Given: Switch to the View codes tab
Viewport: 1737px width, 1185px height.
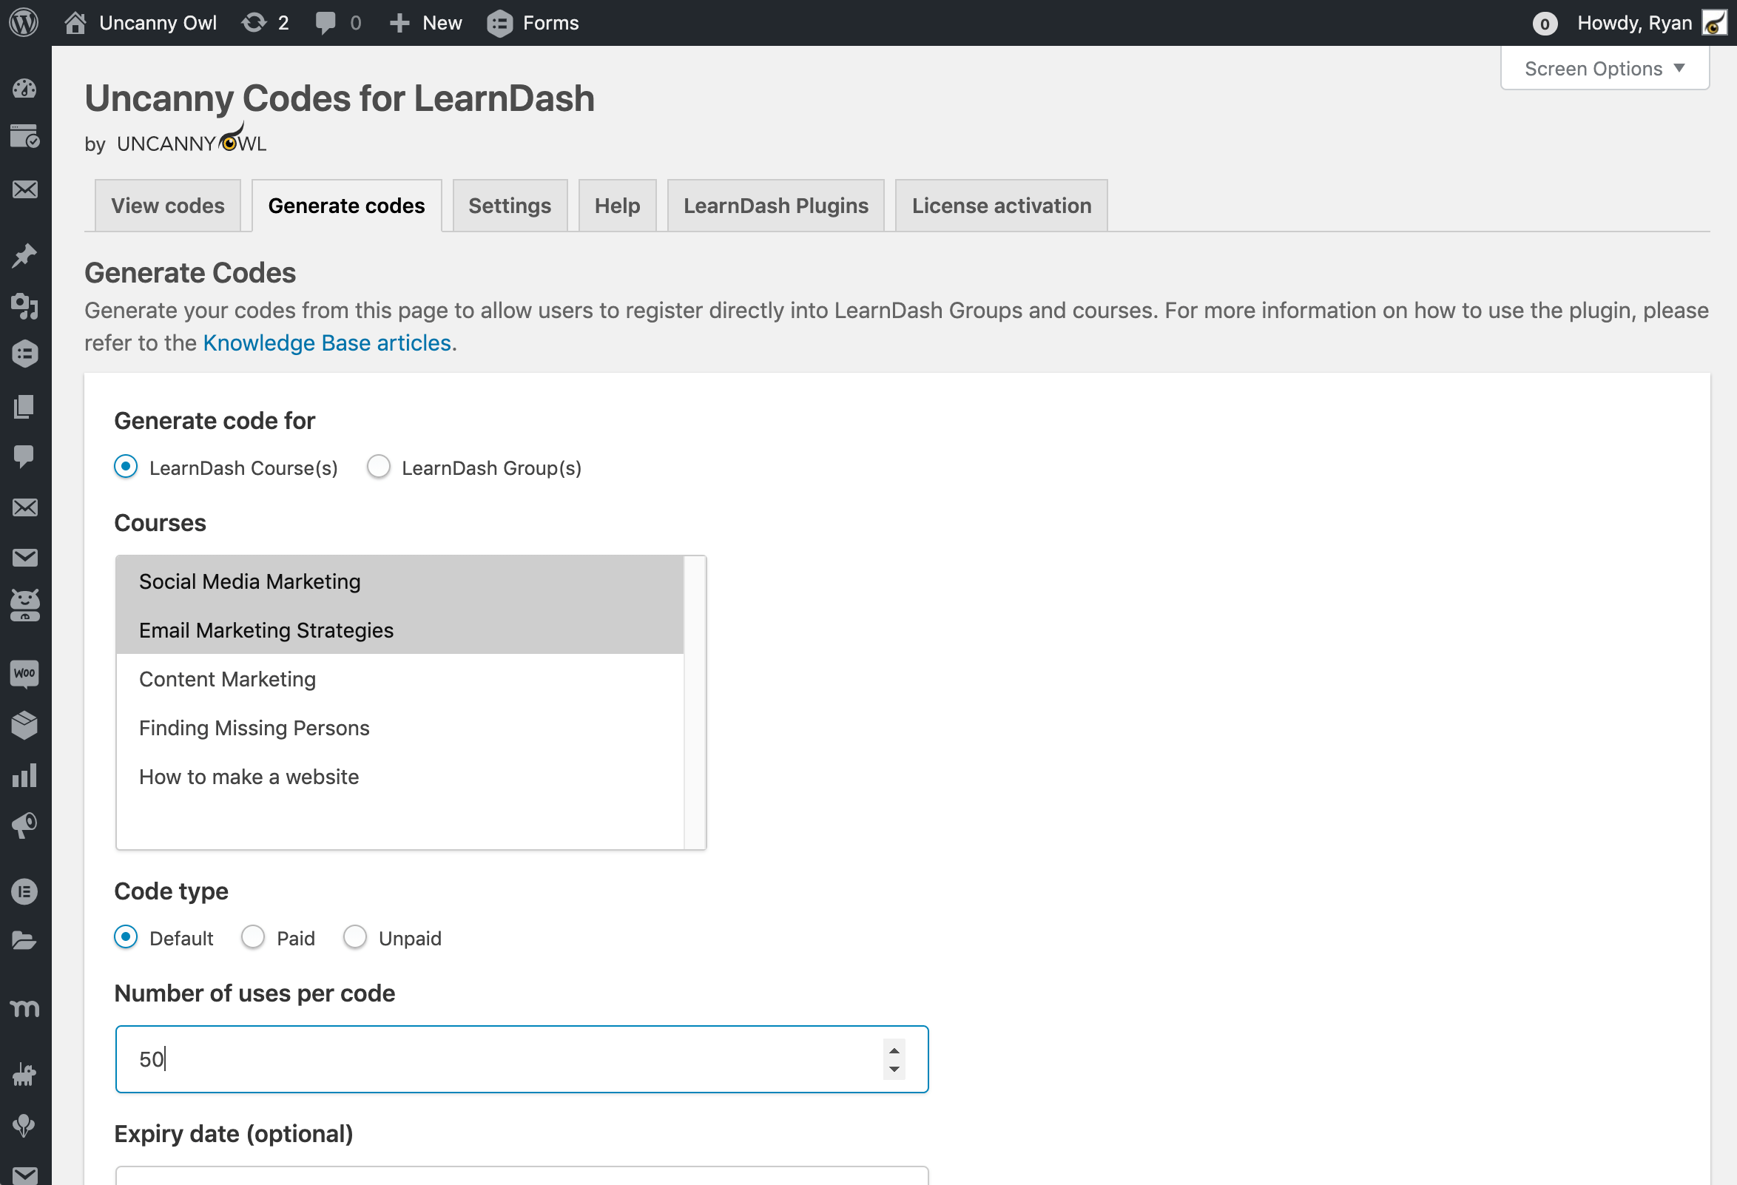Looking at the screenshot, I should click(167, 206).
